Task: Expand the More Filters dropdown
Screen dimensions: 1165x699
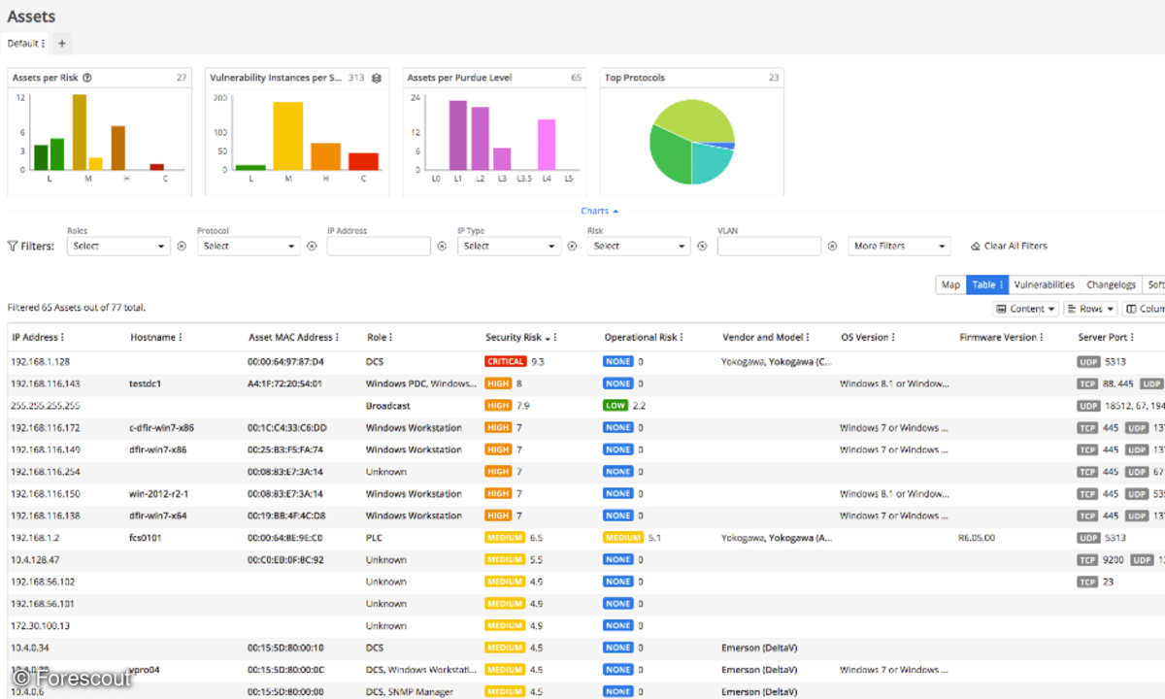Action: click(899, 247)
